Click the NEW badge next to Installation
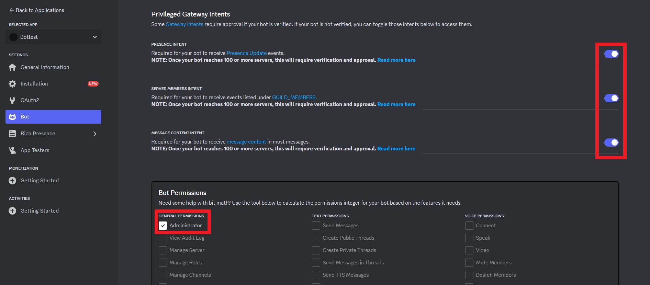Image resolution: width=650 pixels, height=285 pixels. coord(93,84)
